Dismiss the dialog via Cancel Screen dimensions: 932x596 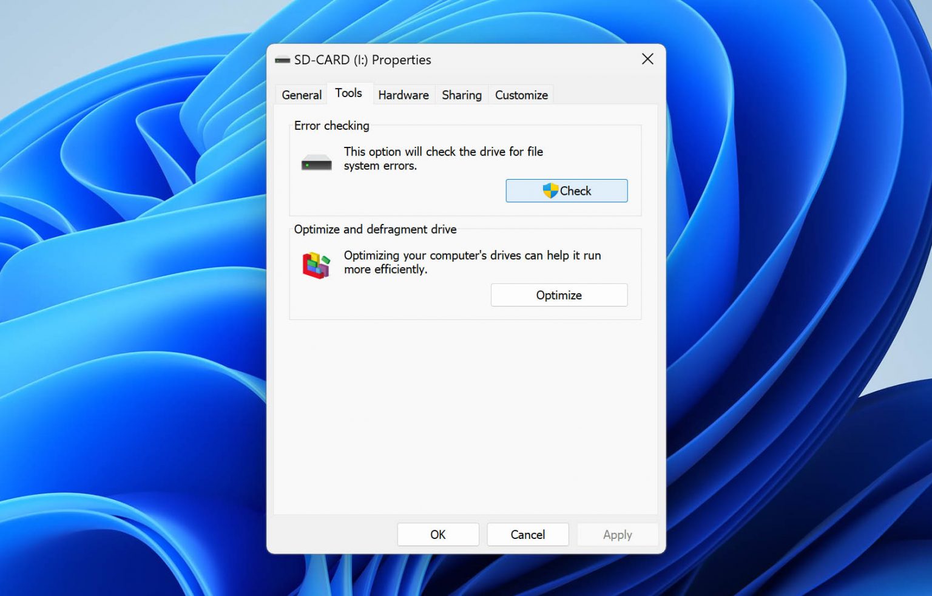(527, 535)
